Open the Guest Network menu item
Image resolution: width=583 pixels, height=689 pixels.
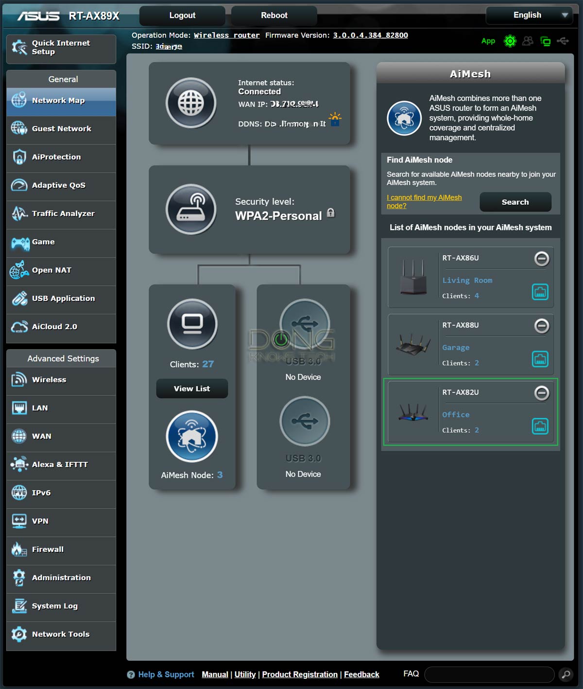[x=61, y=129]
